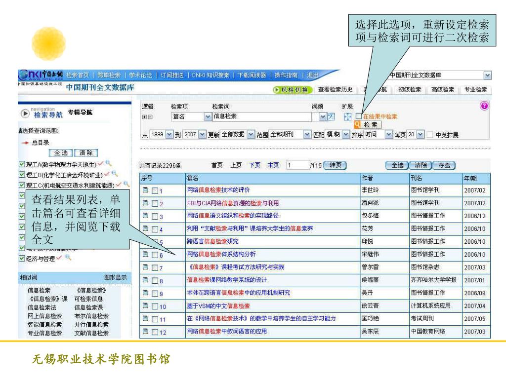Click the save disk icon in row 6
This screenshot has height=379, width=506.
click(146, 254)
